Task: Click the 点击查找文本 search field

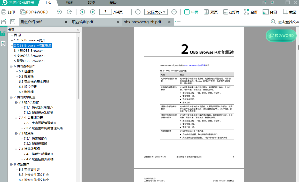Action: point(288,22)
